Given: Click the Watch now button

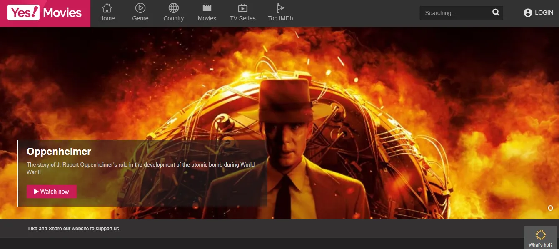Looking at the screenshot, I should click(52, 192).
